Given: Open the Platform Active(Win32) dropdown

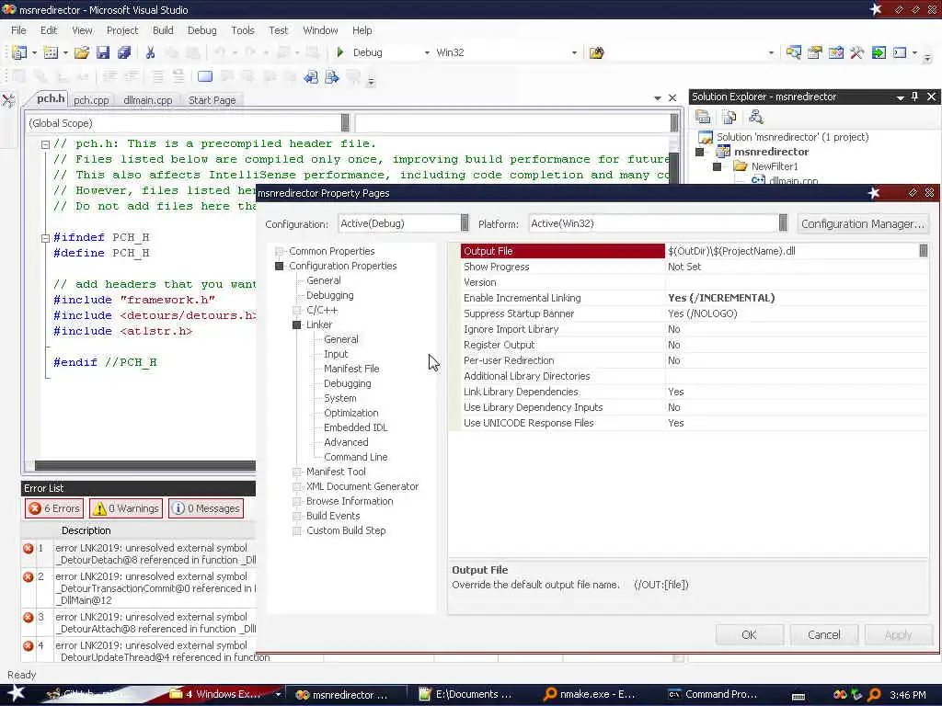Looking at the screenshot, I should click(783, 223).
